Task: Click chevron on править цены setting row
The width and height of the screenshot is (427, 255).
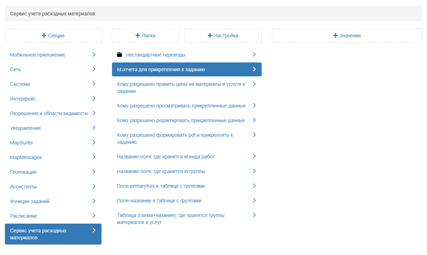Action: click(254, 84)
